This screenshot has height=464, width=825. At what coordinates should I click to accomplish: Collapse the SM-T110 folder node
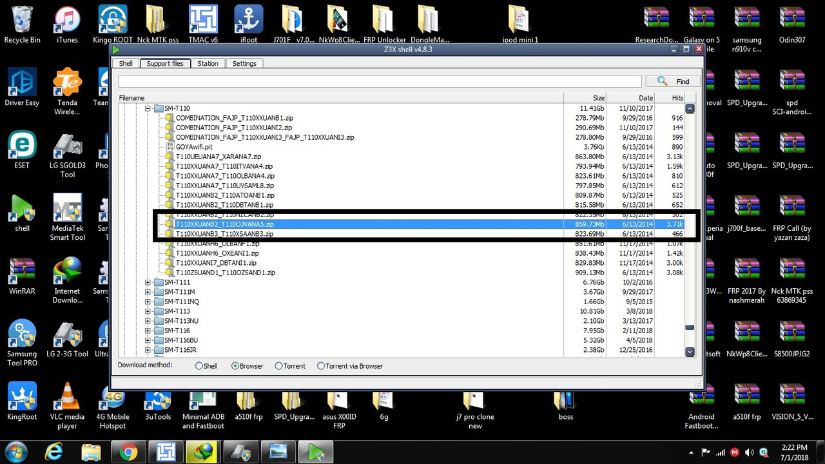148,108
